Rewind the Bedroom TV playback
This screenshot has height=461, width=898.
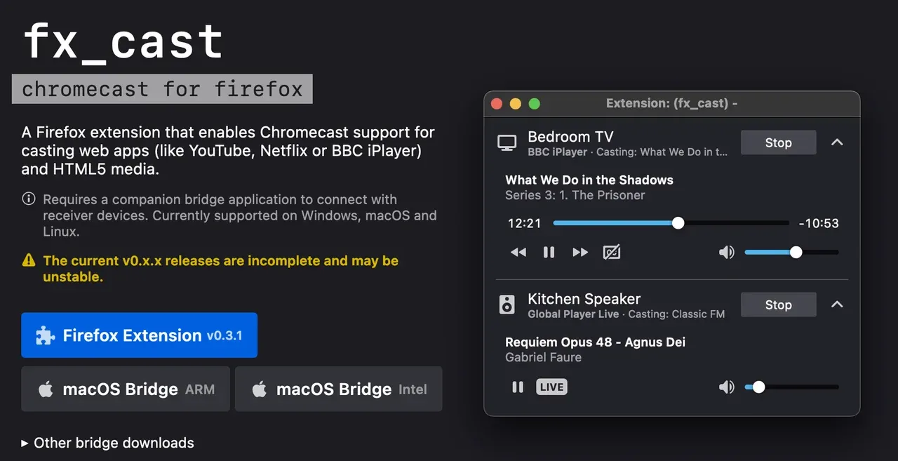click(x=518, y=252)
